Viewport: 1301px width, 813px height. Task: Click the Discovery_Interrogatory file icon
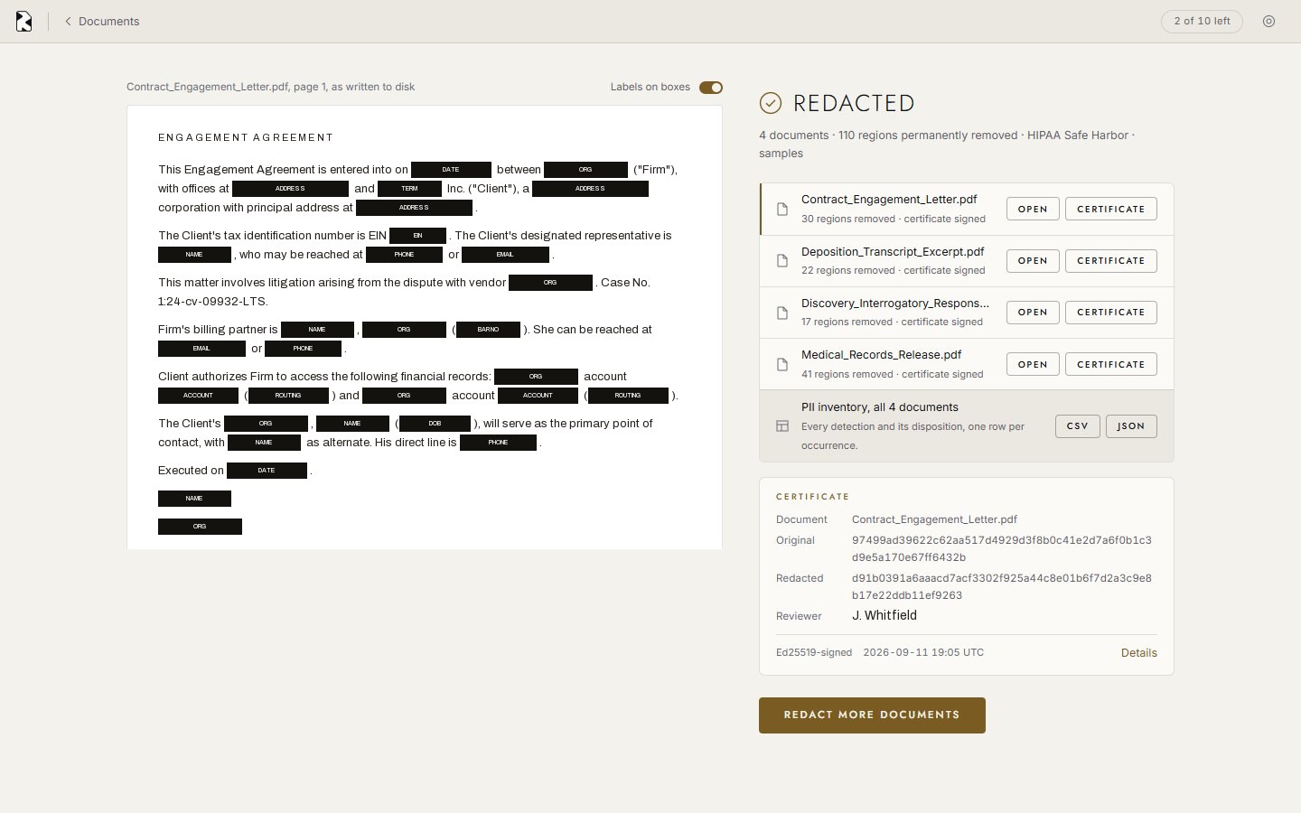point(782,313)
